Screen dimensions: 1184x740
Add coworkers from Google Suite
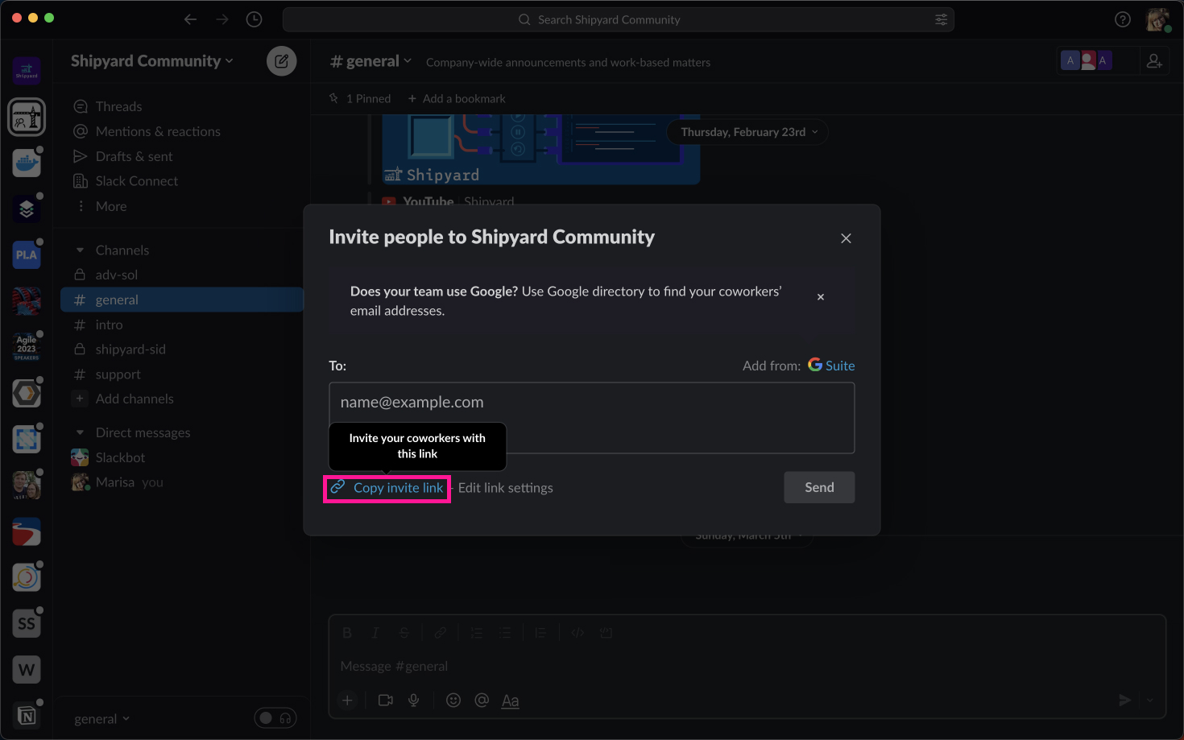coord(831,366)
